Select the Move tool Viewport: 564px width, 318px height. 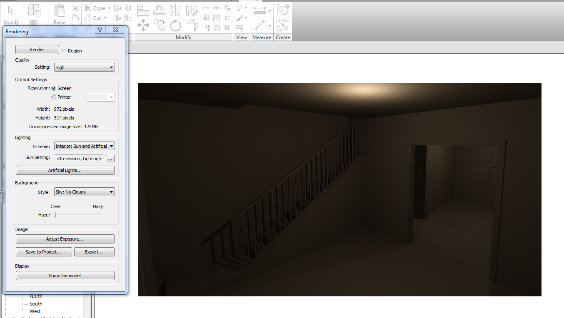click(143, 25)
